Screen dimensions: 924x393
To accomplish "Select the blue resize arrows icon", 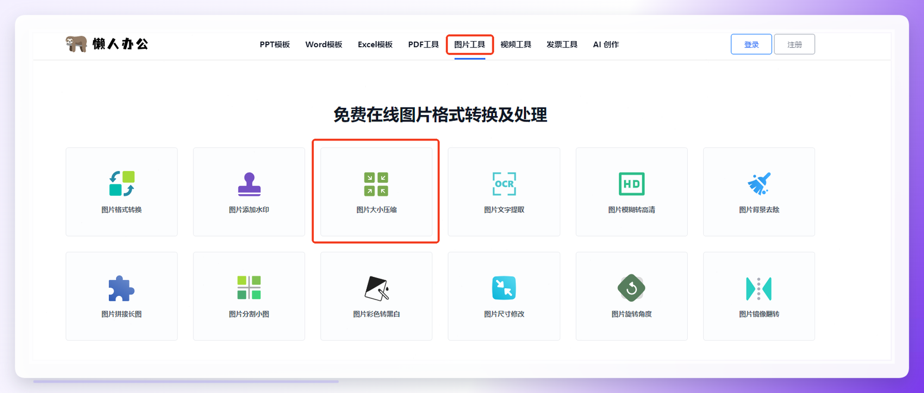I will pos(504,288).
